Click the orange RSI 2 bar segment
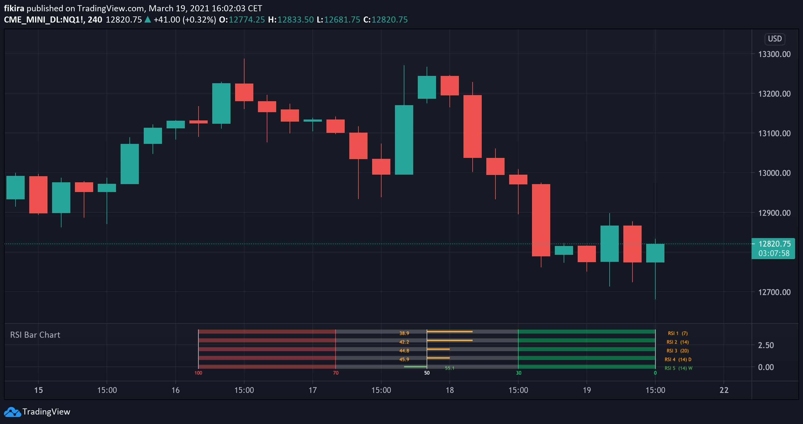Screen dimensions: 803x424 tap(450, 340)
